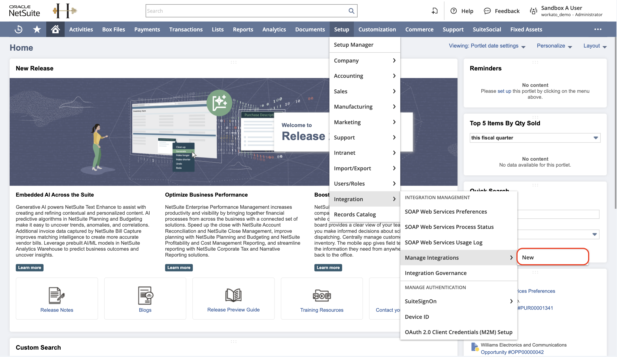The image size is (617, 357).
Task: Expand the Integration submenu chevron
Action: coord(393,199)
